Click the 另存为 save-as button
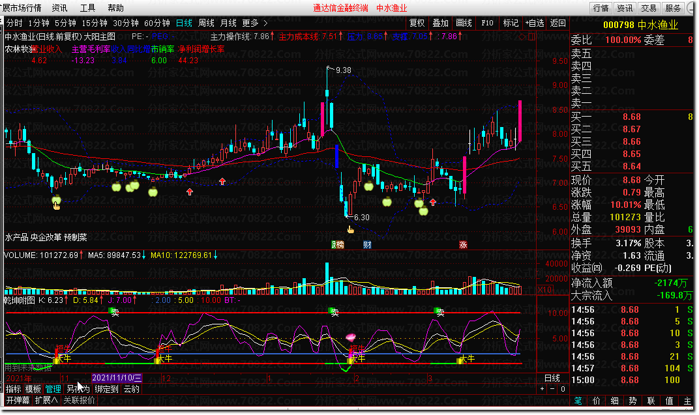This screenshot has width=699, height=415. [x=78, y=389]
